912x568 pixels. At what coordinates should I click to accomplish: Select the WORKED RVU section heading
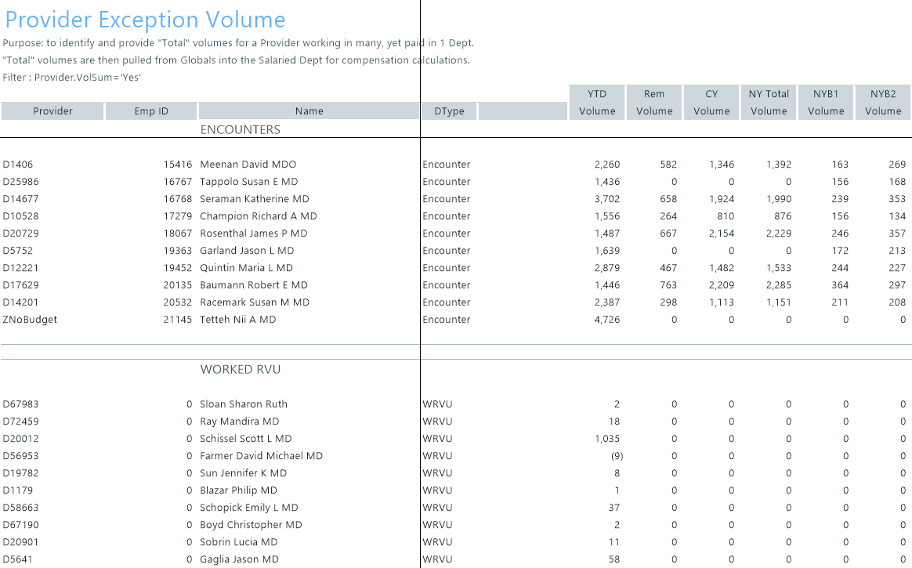tap(240, 370)
